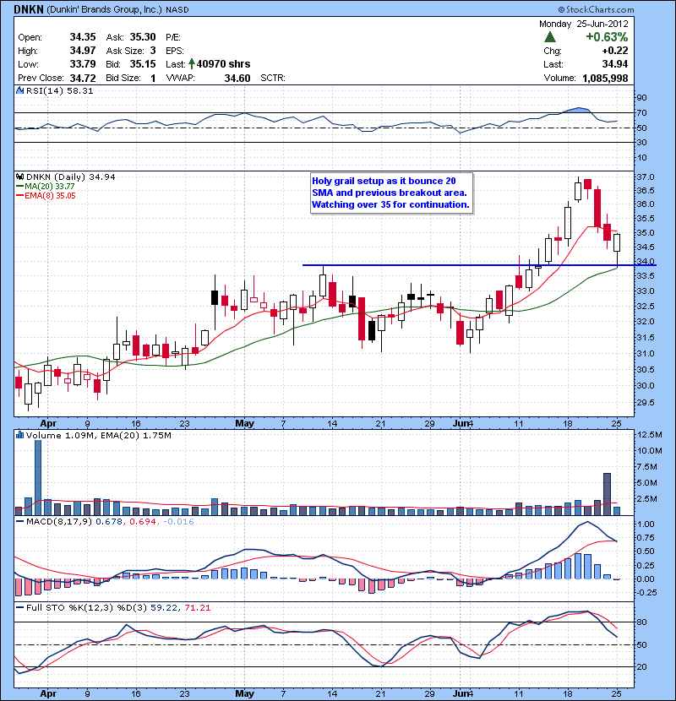Click the High price 34.97
The width and height of the screenshot is (676, 701).
(x=83, y=51)
